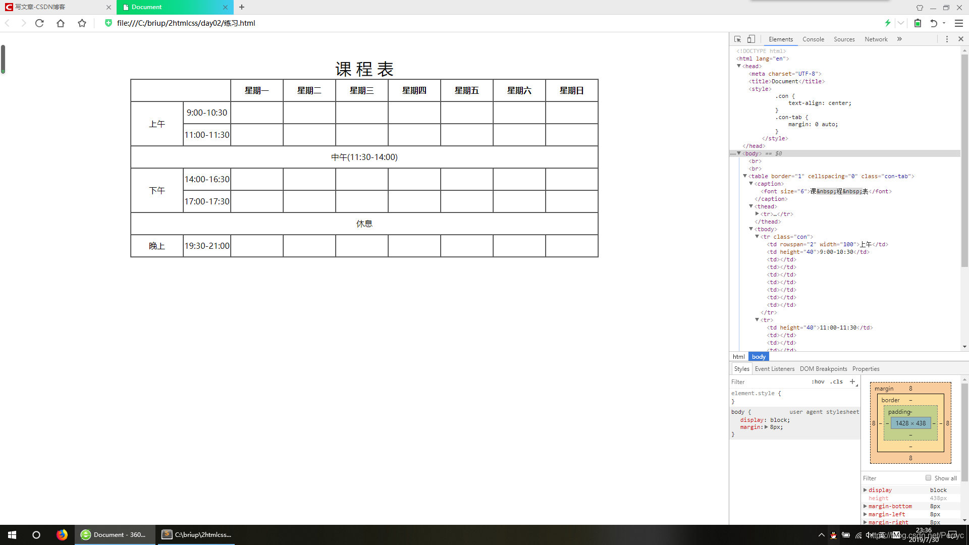
Task: Collapse the thead element node
Action: 751,206
